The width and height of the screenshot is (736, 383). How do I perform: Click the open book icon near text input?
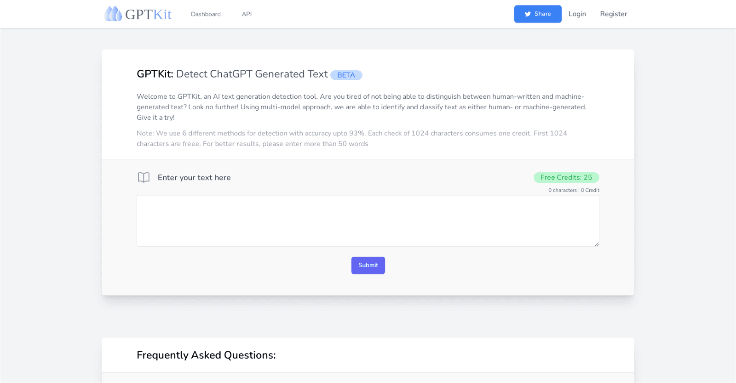point(143,177)
